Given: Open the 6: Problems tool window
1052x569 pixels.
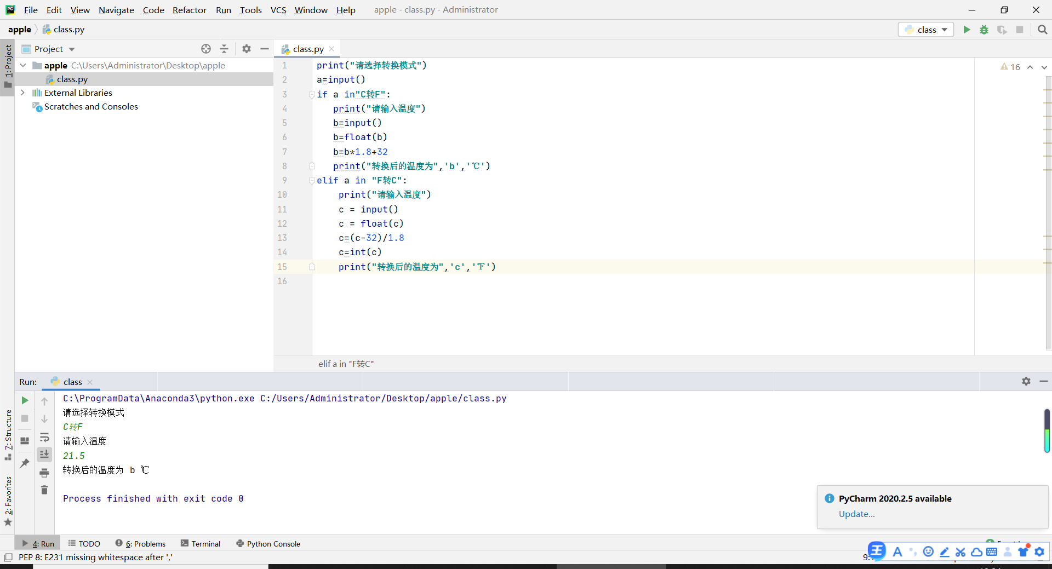Looking at the screenshot, I should 140,543.
